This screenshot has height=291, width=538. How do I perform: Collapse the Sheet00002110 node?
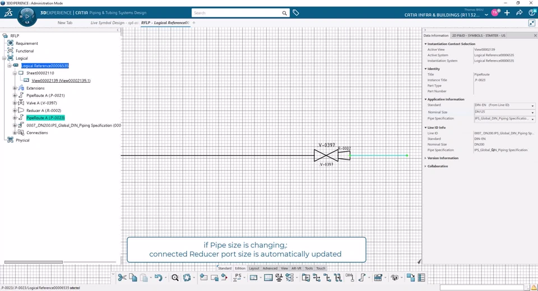click(x=15, y=73)
